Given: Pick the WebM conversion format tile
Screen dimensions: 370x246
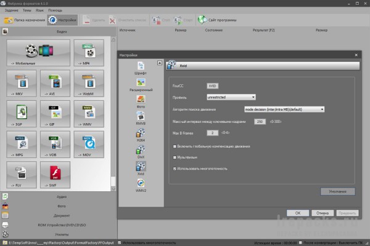Looking at the screenshot, I should click(89, 84).
